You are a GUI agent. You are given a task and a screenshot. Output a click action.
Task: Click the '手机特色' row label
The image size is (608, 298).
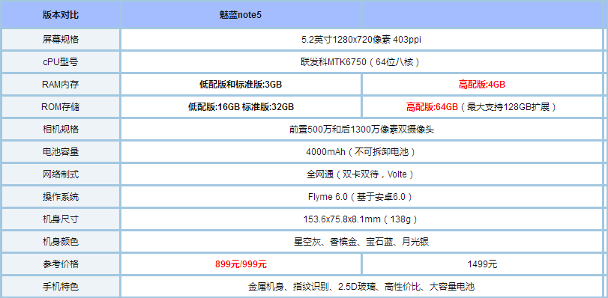(61, 287)
